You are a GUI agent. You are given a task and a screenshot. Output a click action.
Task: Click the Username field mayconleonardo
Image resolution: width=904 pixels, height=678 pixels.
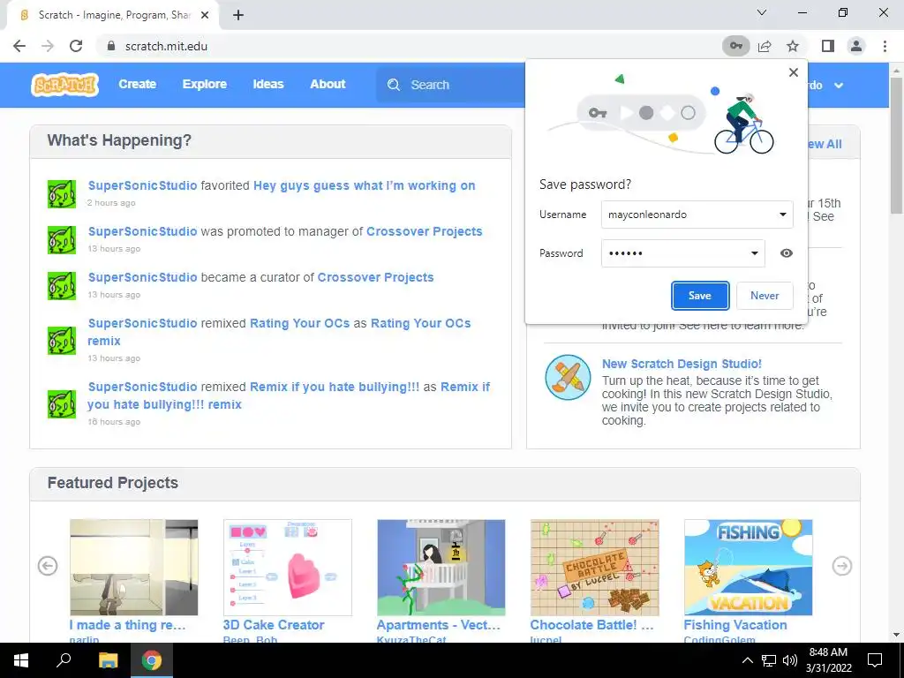(x=697, y=215)
